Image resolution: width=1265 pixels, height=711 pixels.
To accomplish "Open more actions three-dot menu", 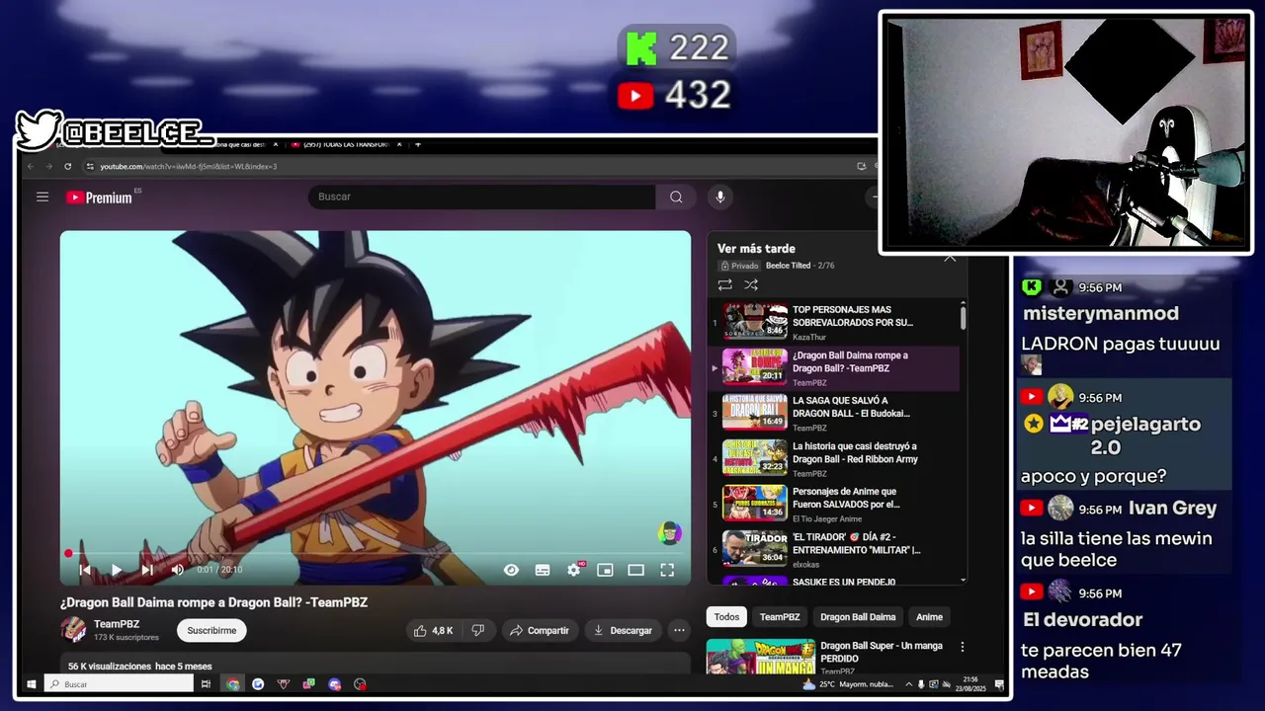I will pos(679,630).
